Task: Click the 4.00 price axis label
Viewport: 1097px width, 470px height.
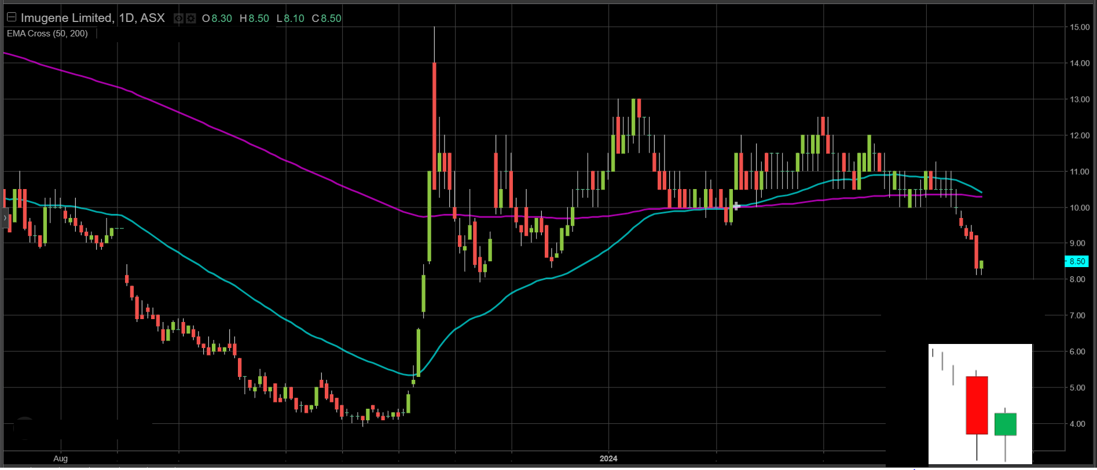Action: tap(1077, 424)
